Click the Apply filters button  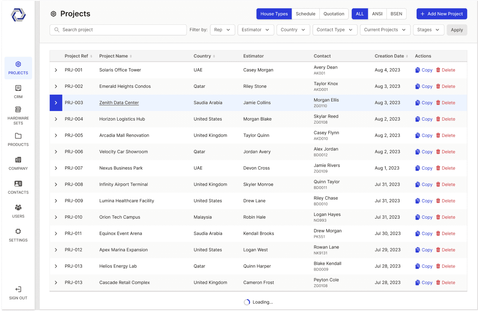coord(457,30)
